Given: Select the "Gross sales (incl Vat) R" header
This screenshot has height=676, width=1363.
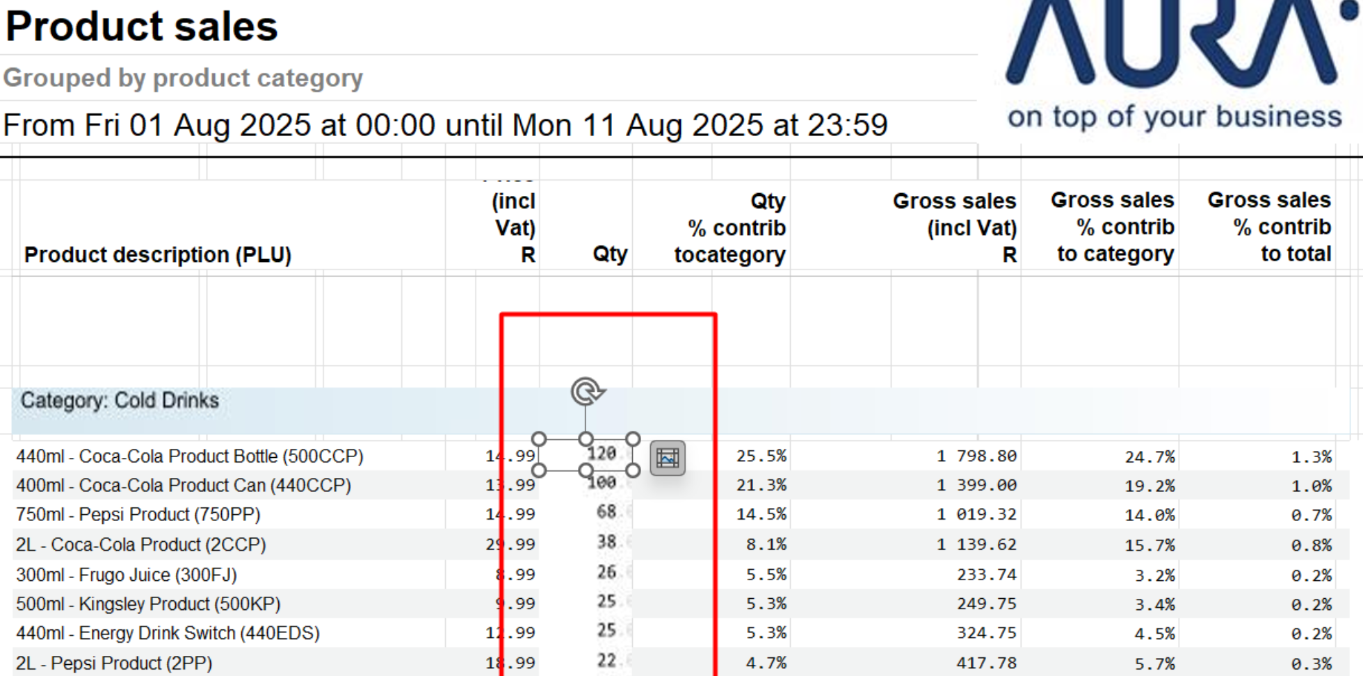Looking at the screenshot, I should tap(954, 228).
